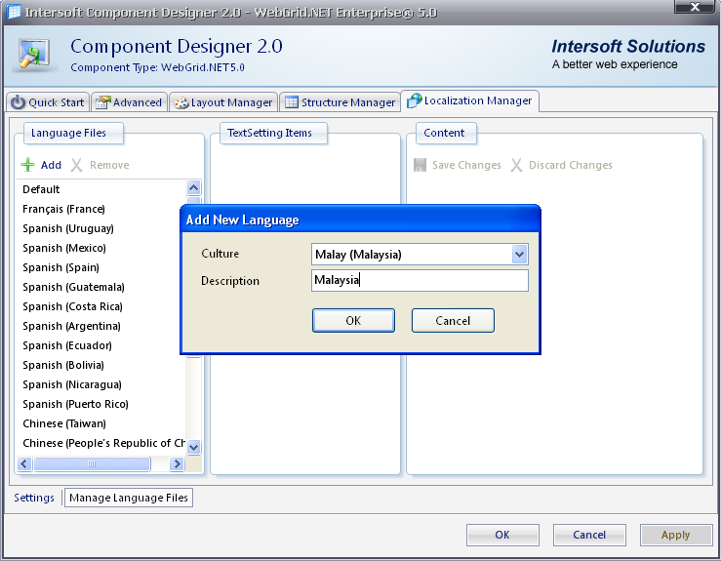
Task: Click the main OK button at bottom
Action: click(502, 535)
